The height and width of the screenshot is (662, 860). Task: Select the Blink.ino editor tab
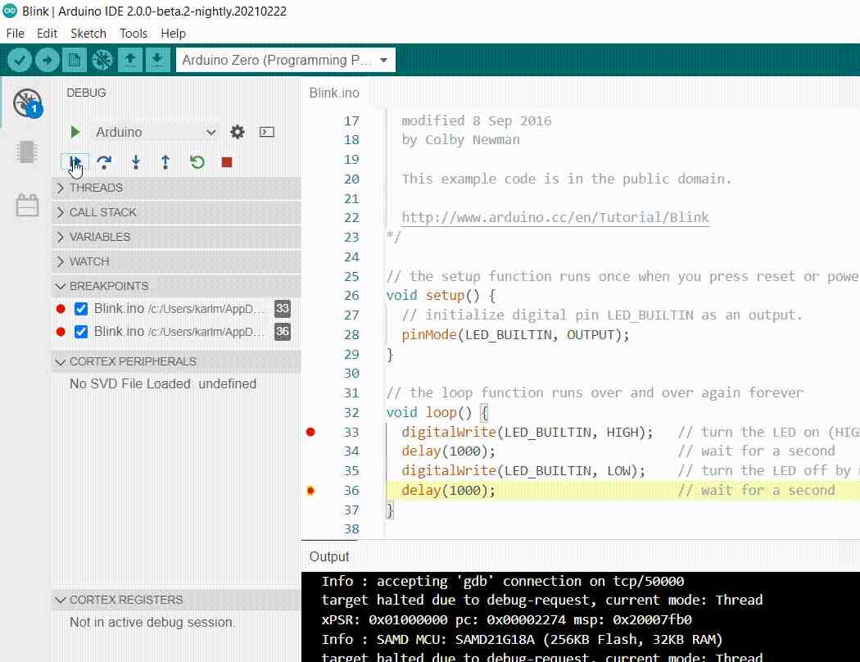333,93
